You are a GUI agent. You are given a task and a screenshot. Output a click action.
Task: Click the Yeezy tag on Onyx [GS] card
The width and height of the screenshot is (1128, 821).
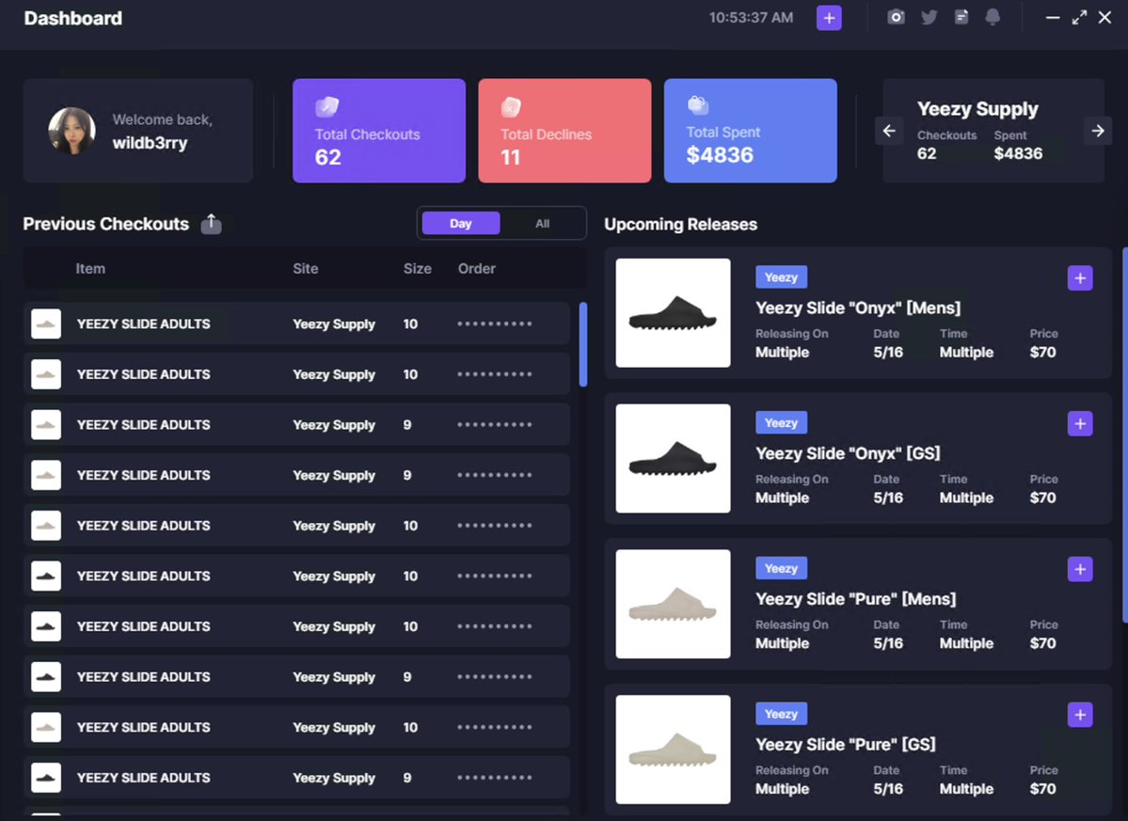pyautogui.click(x=781, y=422)
